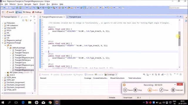Viewport: 188px width, 105px height.
Task: Open Run button dropdown arrow
Action: point(51,8)
